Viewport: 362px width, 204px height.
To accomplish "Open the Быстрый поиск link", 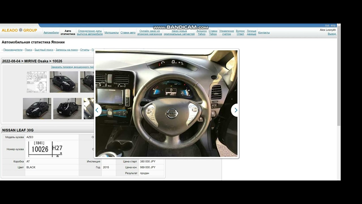I will click(x=44, y=50).
